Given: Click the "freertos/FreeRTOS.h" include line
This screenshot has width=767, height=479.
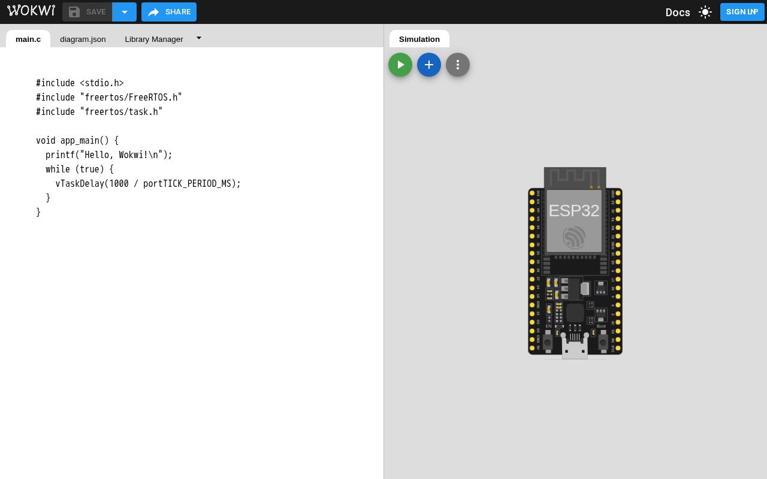Looking at the screenshot, I should click(109, 98).
